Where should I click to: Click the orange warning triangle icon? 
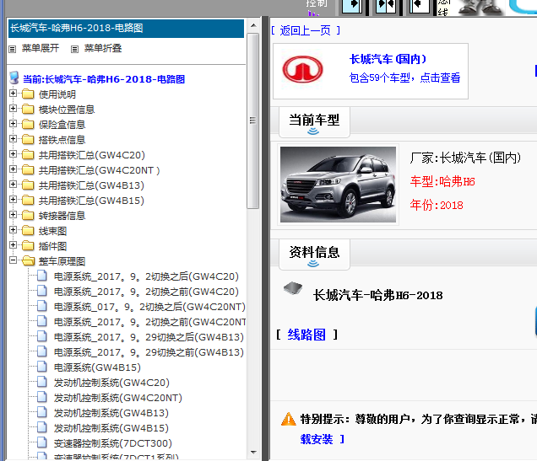(289, 419)
